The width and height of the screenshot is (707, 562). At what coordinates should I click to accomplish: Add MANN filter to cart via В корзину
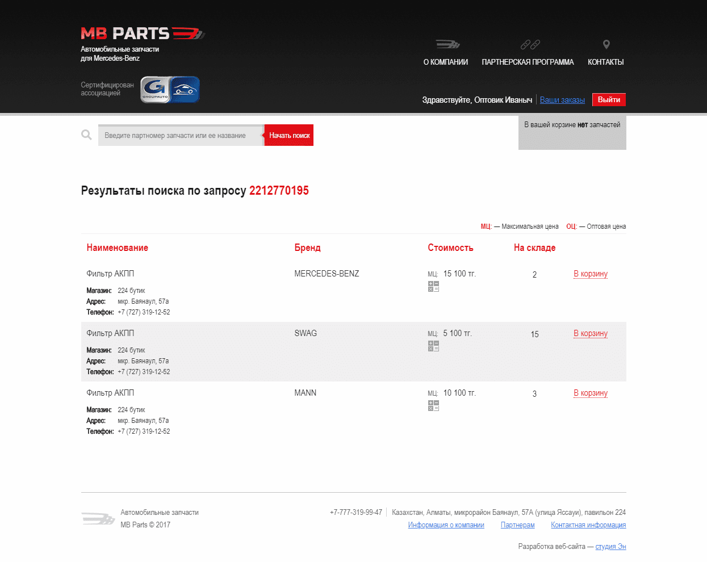pos(591,393)
